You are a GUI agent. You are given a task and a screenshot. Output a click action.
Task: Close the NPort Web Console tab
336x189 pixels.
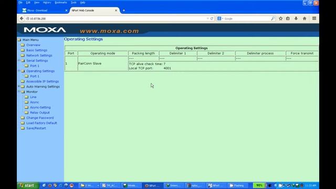pyautogui.click(x=116, y=10)
